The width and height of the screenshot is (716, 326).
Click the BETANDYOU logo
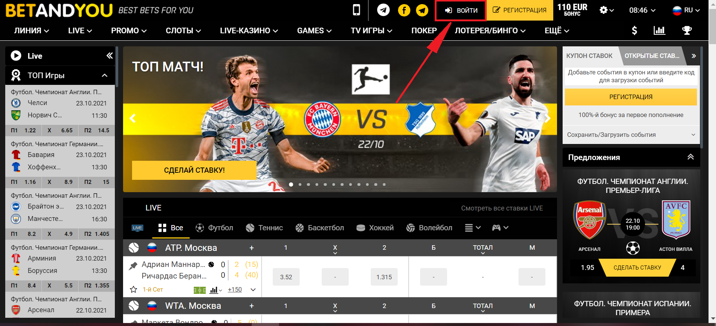(59, 10)
